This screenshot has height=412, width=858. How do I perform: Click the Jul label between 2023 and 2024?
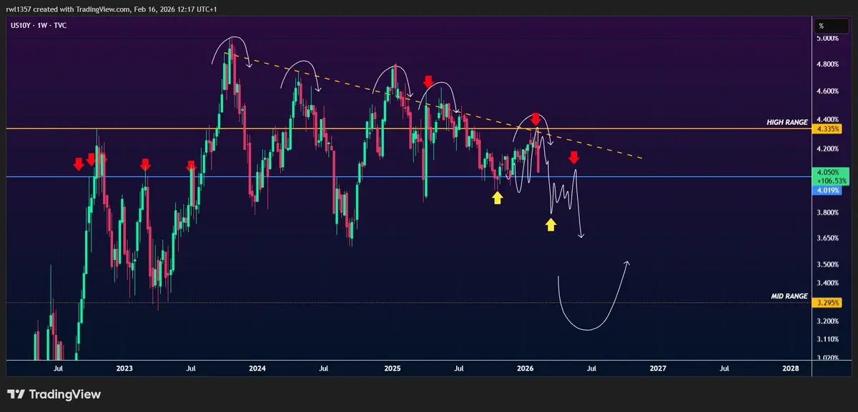pos(191,368)
